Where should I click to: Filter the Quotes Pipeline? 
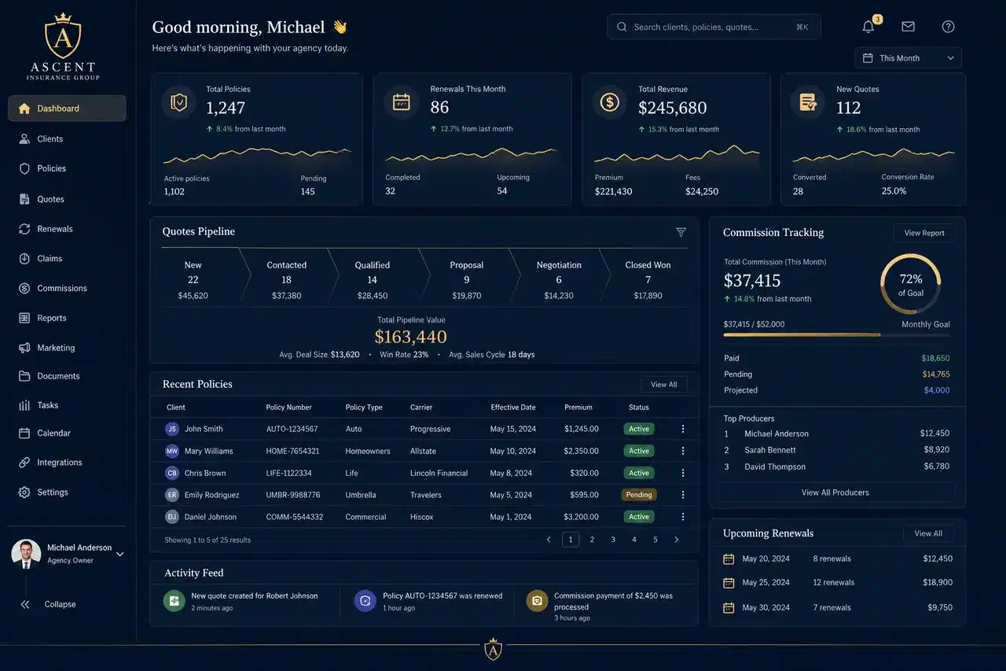681,232
